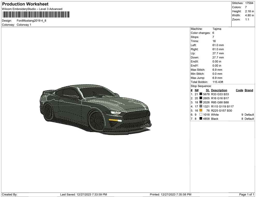The image size is (256, 197).
Task: Click the Code column header
Action: [239, 90]
